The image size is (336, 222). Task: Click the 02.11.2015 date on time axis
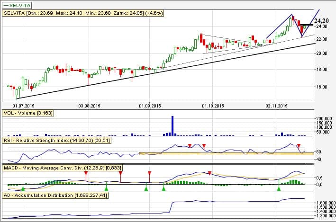277,106
